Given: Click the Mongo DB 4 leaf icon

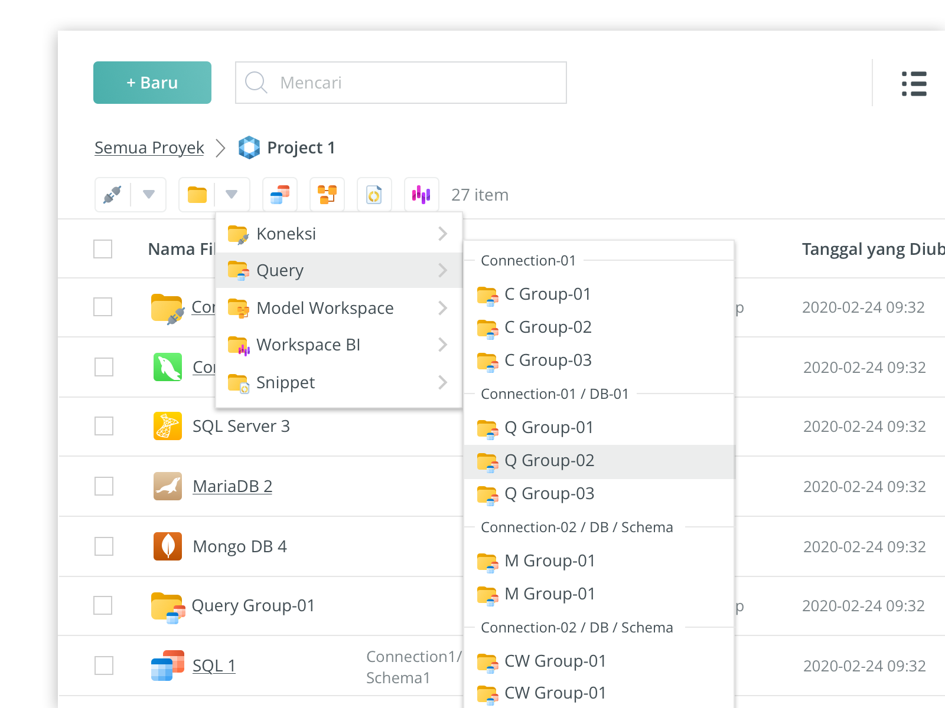Looking at the screenshot, I should (x=168, y=546).
